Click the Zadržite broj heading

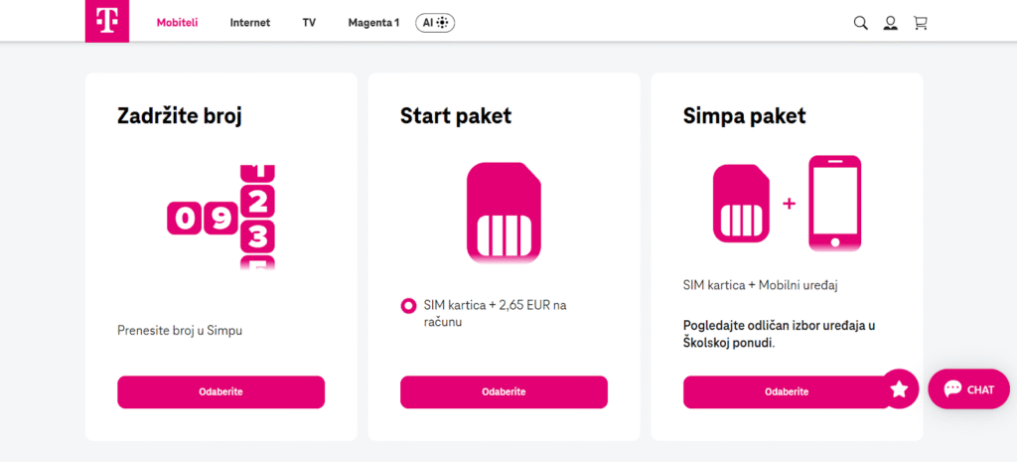pos(181,116)
